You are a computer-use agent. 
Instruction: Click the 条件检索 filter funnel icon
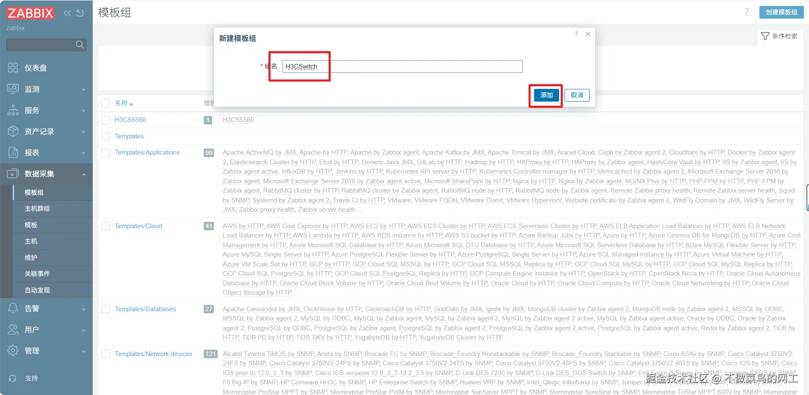coord(765,36)
